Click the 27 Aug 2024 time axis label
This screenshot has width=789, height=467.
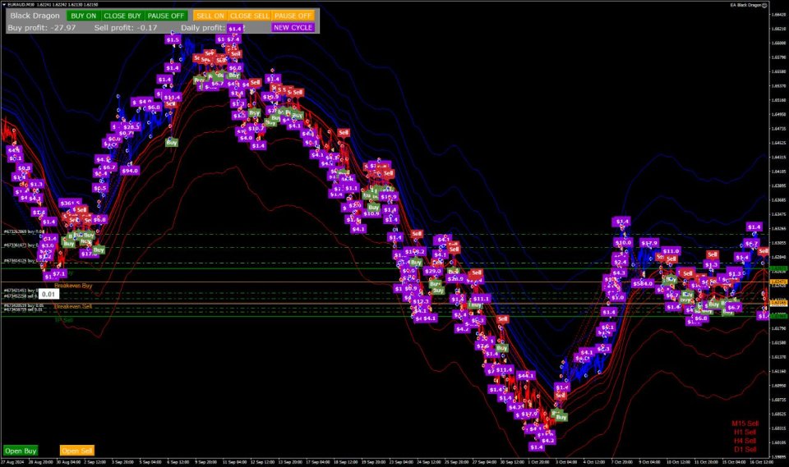(13, 461)
